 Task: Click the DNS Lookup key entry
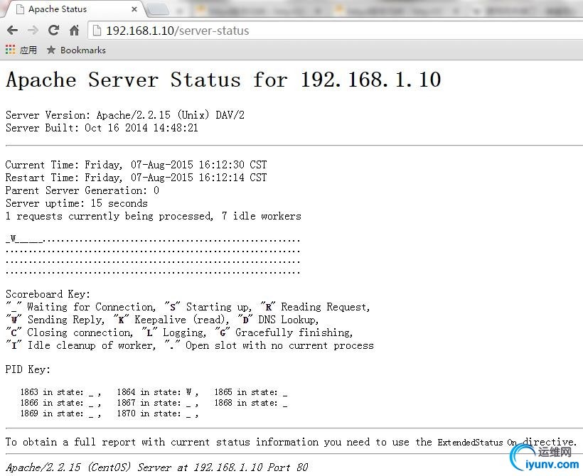click(x=278, y=320)
